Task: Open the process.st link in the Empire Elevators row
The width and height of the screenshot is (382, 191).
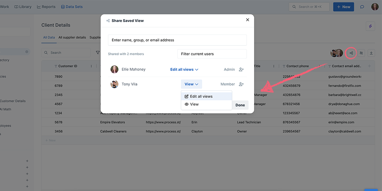Action: pyautogui.click(x=163, y=122)
